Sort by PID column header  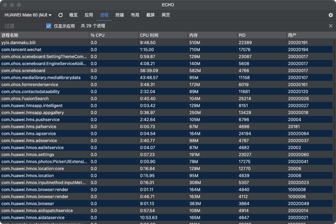(x=262, y=35)
